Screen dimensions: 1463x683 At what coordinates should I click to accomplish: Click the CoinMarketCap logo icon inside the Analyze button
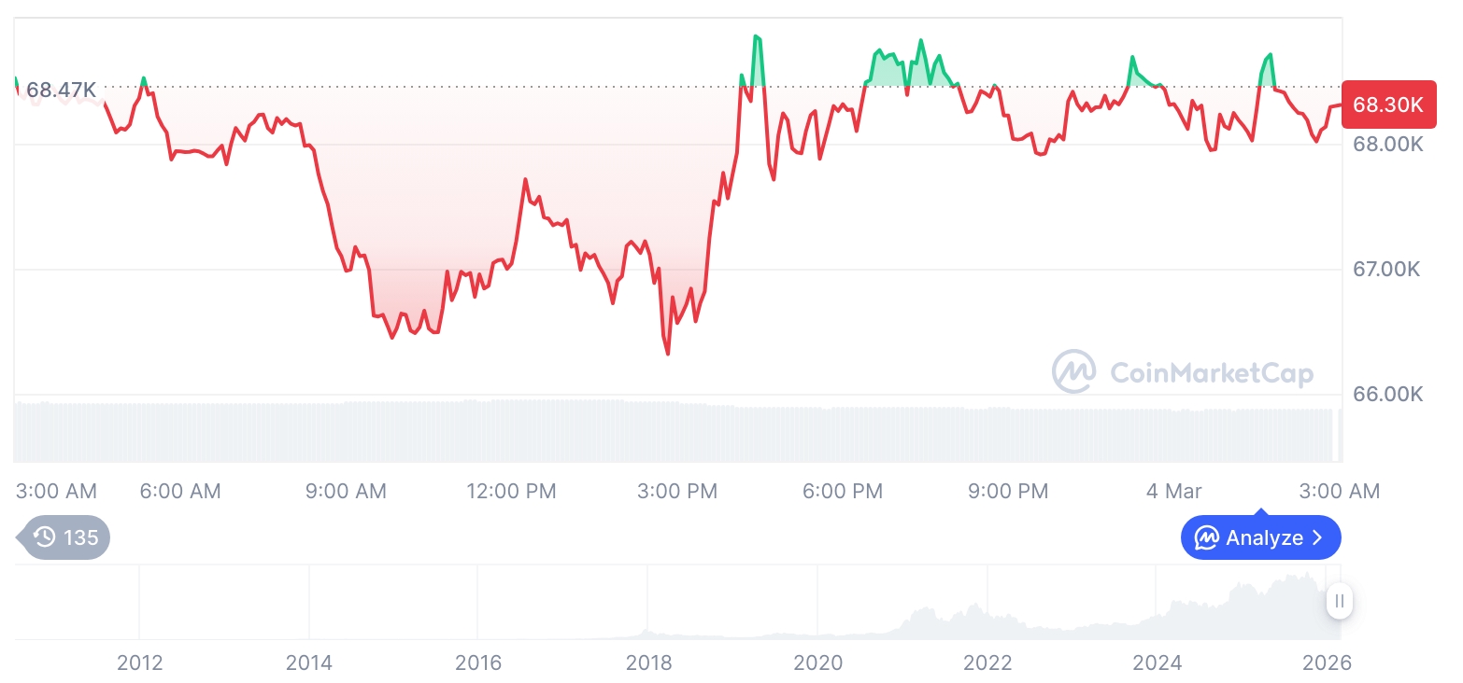point(1207,537)
